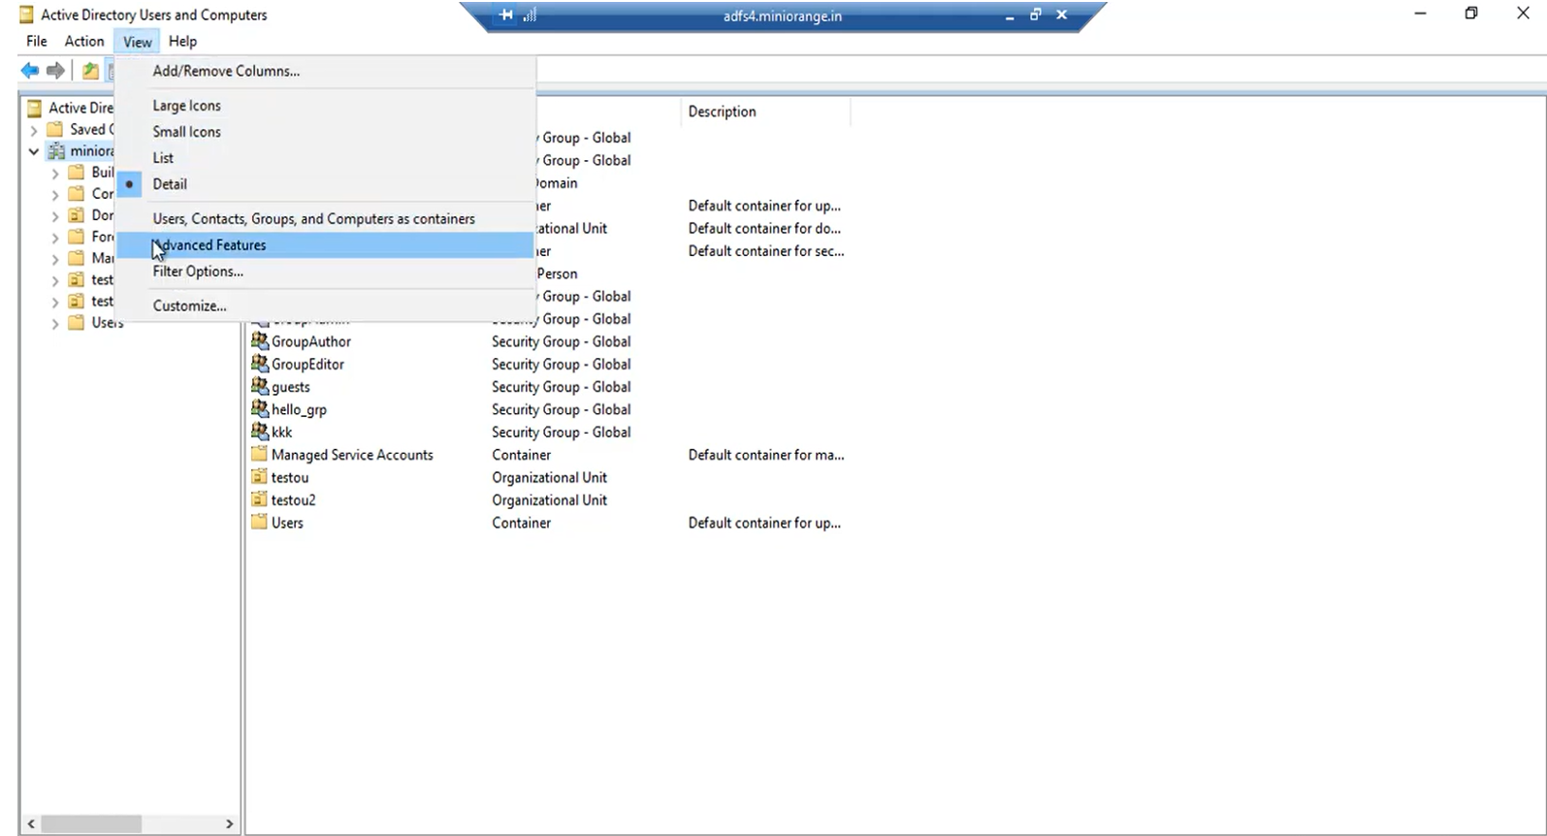Expand the Saved Queries tree node
The image size is (1547, 836).
(34, 130)
